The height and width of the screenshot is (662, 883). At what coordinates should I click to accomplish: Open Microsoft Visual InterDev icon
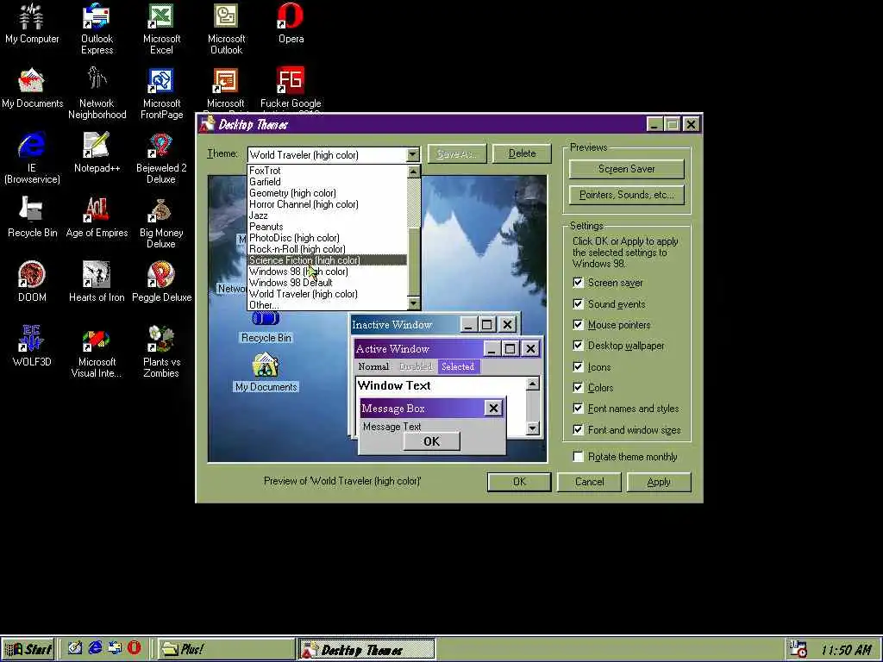[97, 352]
